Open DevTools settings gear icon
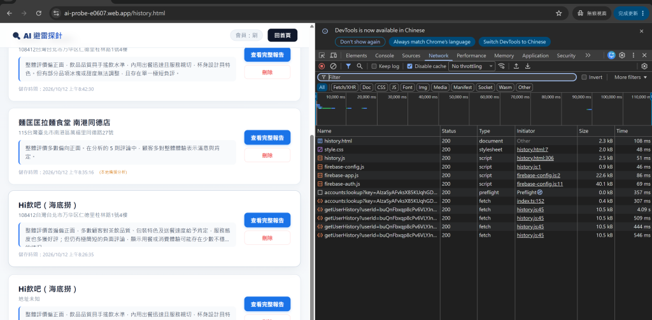 [x=622, y=55]
